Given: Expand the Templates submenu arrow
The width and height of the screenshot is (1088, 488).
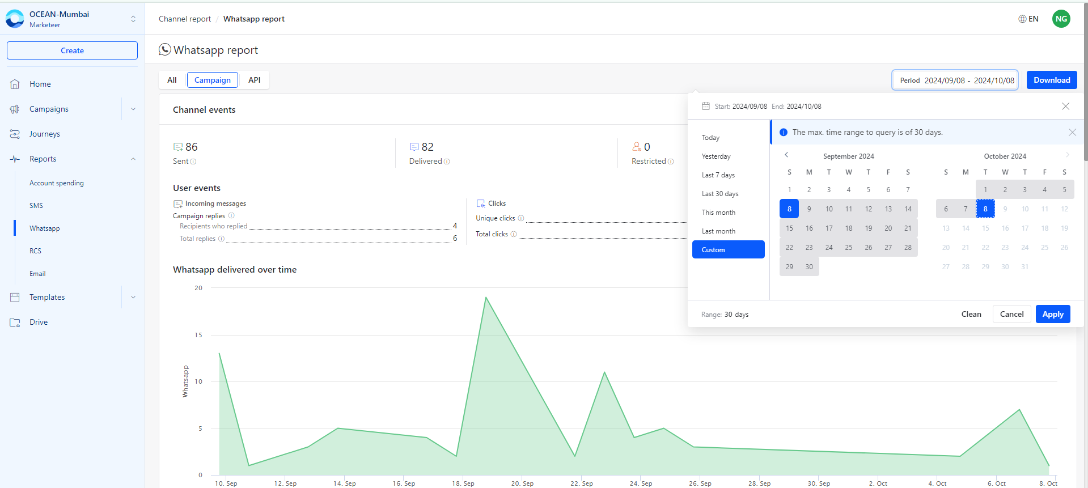Looking at the screenshot, I should [x=133, y=297].
